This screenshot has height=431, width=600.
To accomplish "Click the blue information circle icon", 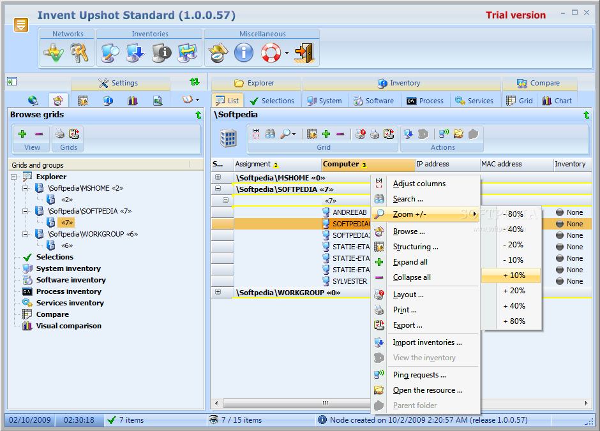I will pyautogui.click(x=244, y=53).
